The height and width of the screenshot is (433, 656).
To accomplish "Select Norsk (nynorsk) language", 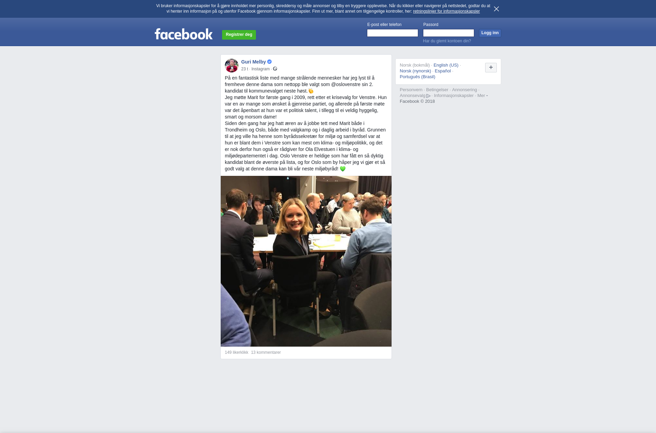I will tap(415, 71).
